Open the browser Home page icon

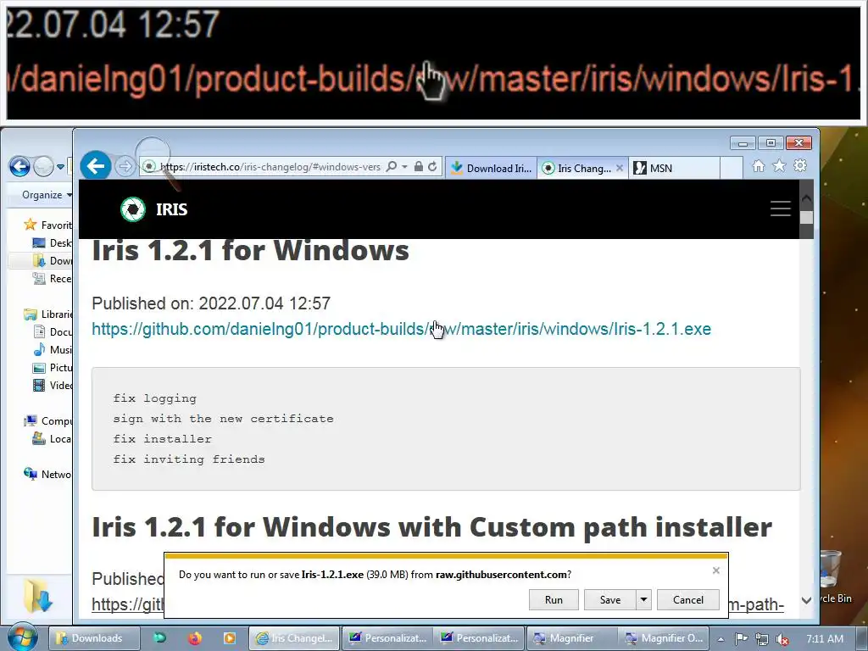click(759, 165)
